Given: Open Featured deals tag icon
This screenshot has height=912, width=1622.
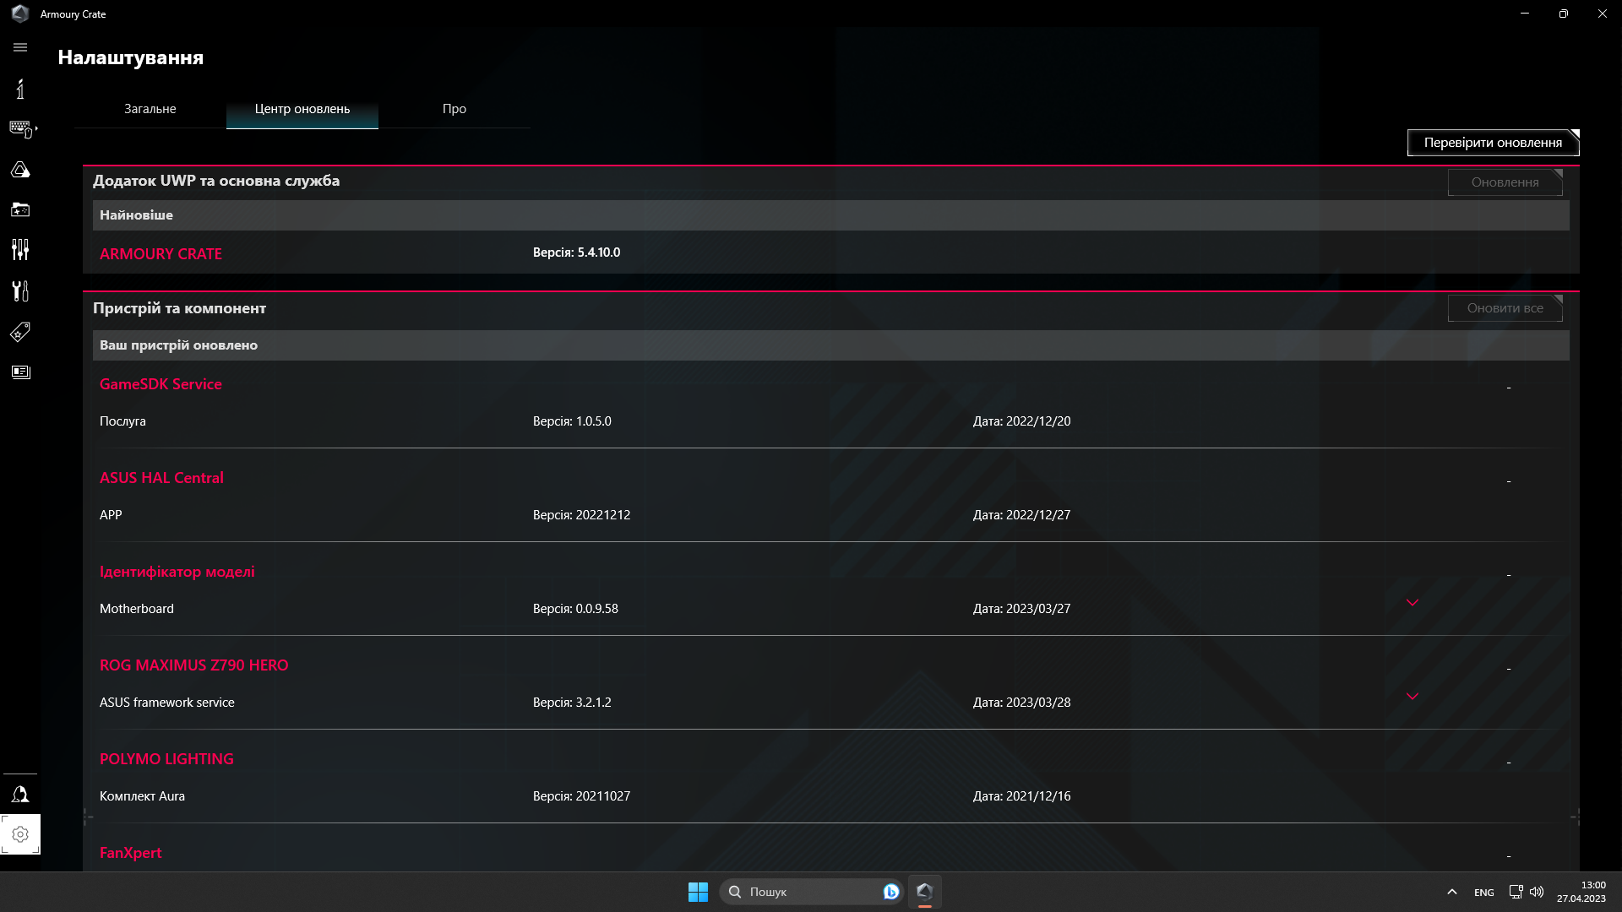Looking at the screenshot, I should 20,332.
